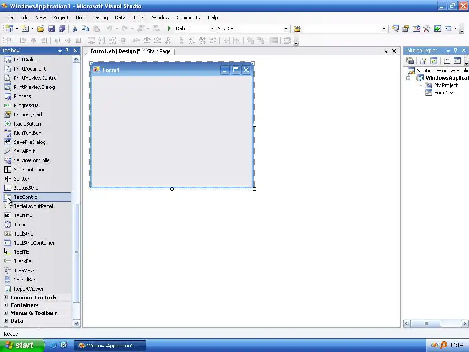This screenshot has height=352, width=469.
Task: Select My Project in Solution Explorer
Action: click(x=446, y=85)
